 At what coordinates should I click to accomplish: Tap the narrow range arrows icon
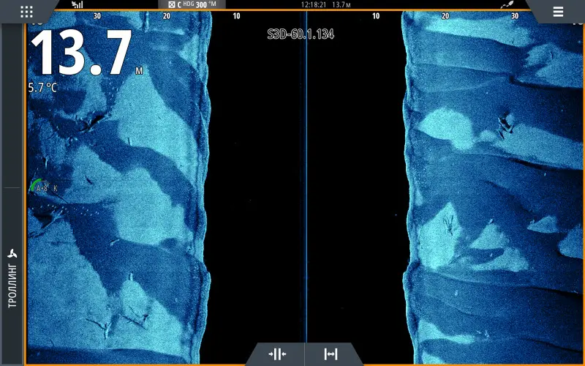pos(276,354)
